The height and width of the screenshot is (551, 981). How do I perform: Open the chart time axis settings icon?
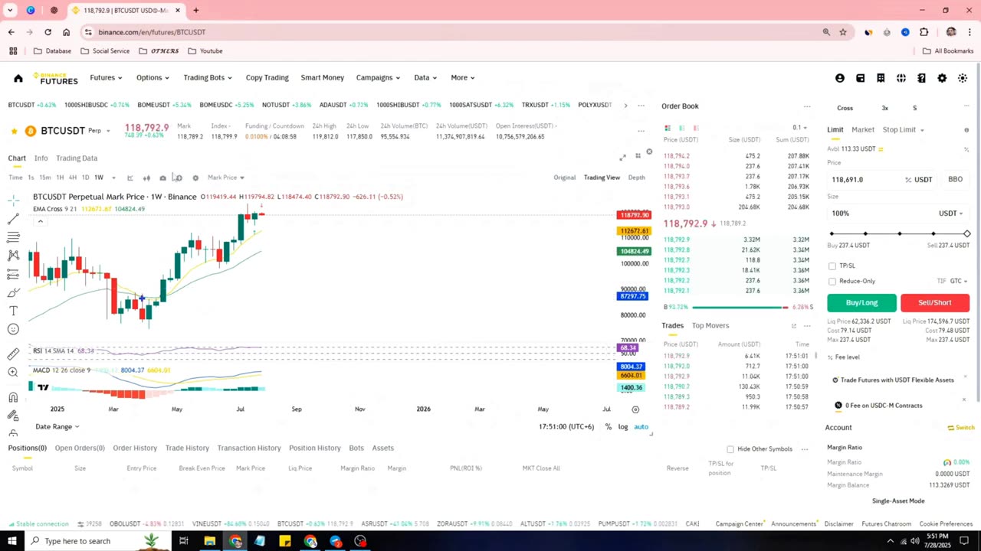tap(635, 409)
